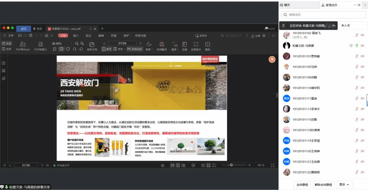Click the 压缩 compress PDF icon
Screen dimensions: 368x190
pyautogui.click(x=184, y=45)
